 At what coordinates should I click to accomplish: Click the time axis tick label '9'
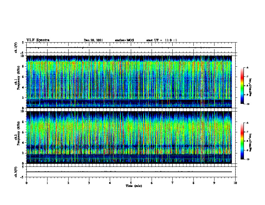[x=214, y=183]
